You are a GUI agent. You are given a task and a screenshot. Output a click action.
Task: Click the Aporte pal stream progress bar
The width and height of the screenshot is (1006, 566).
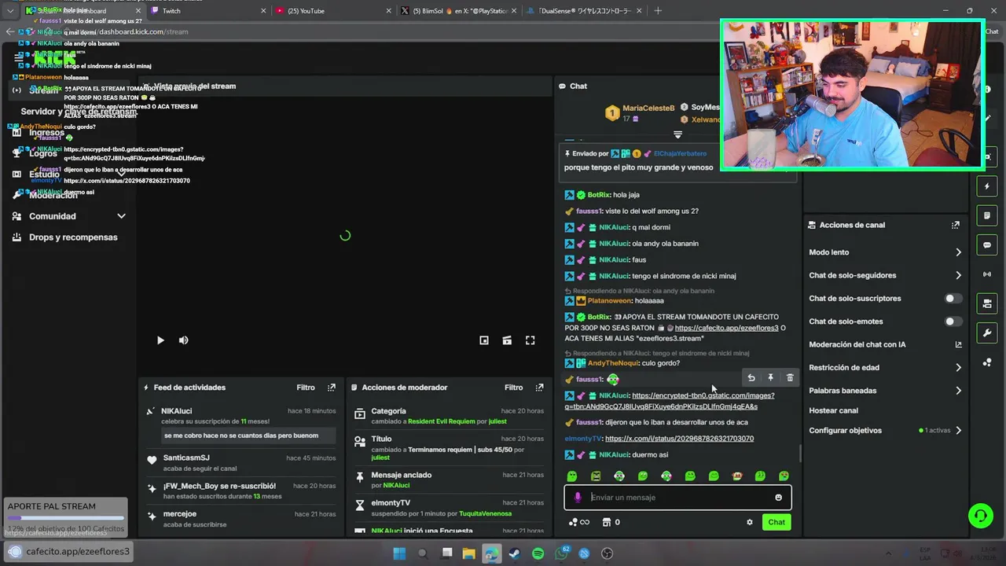click(66, 518)
